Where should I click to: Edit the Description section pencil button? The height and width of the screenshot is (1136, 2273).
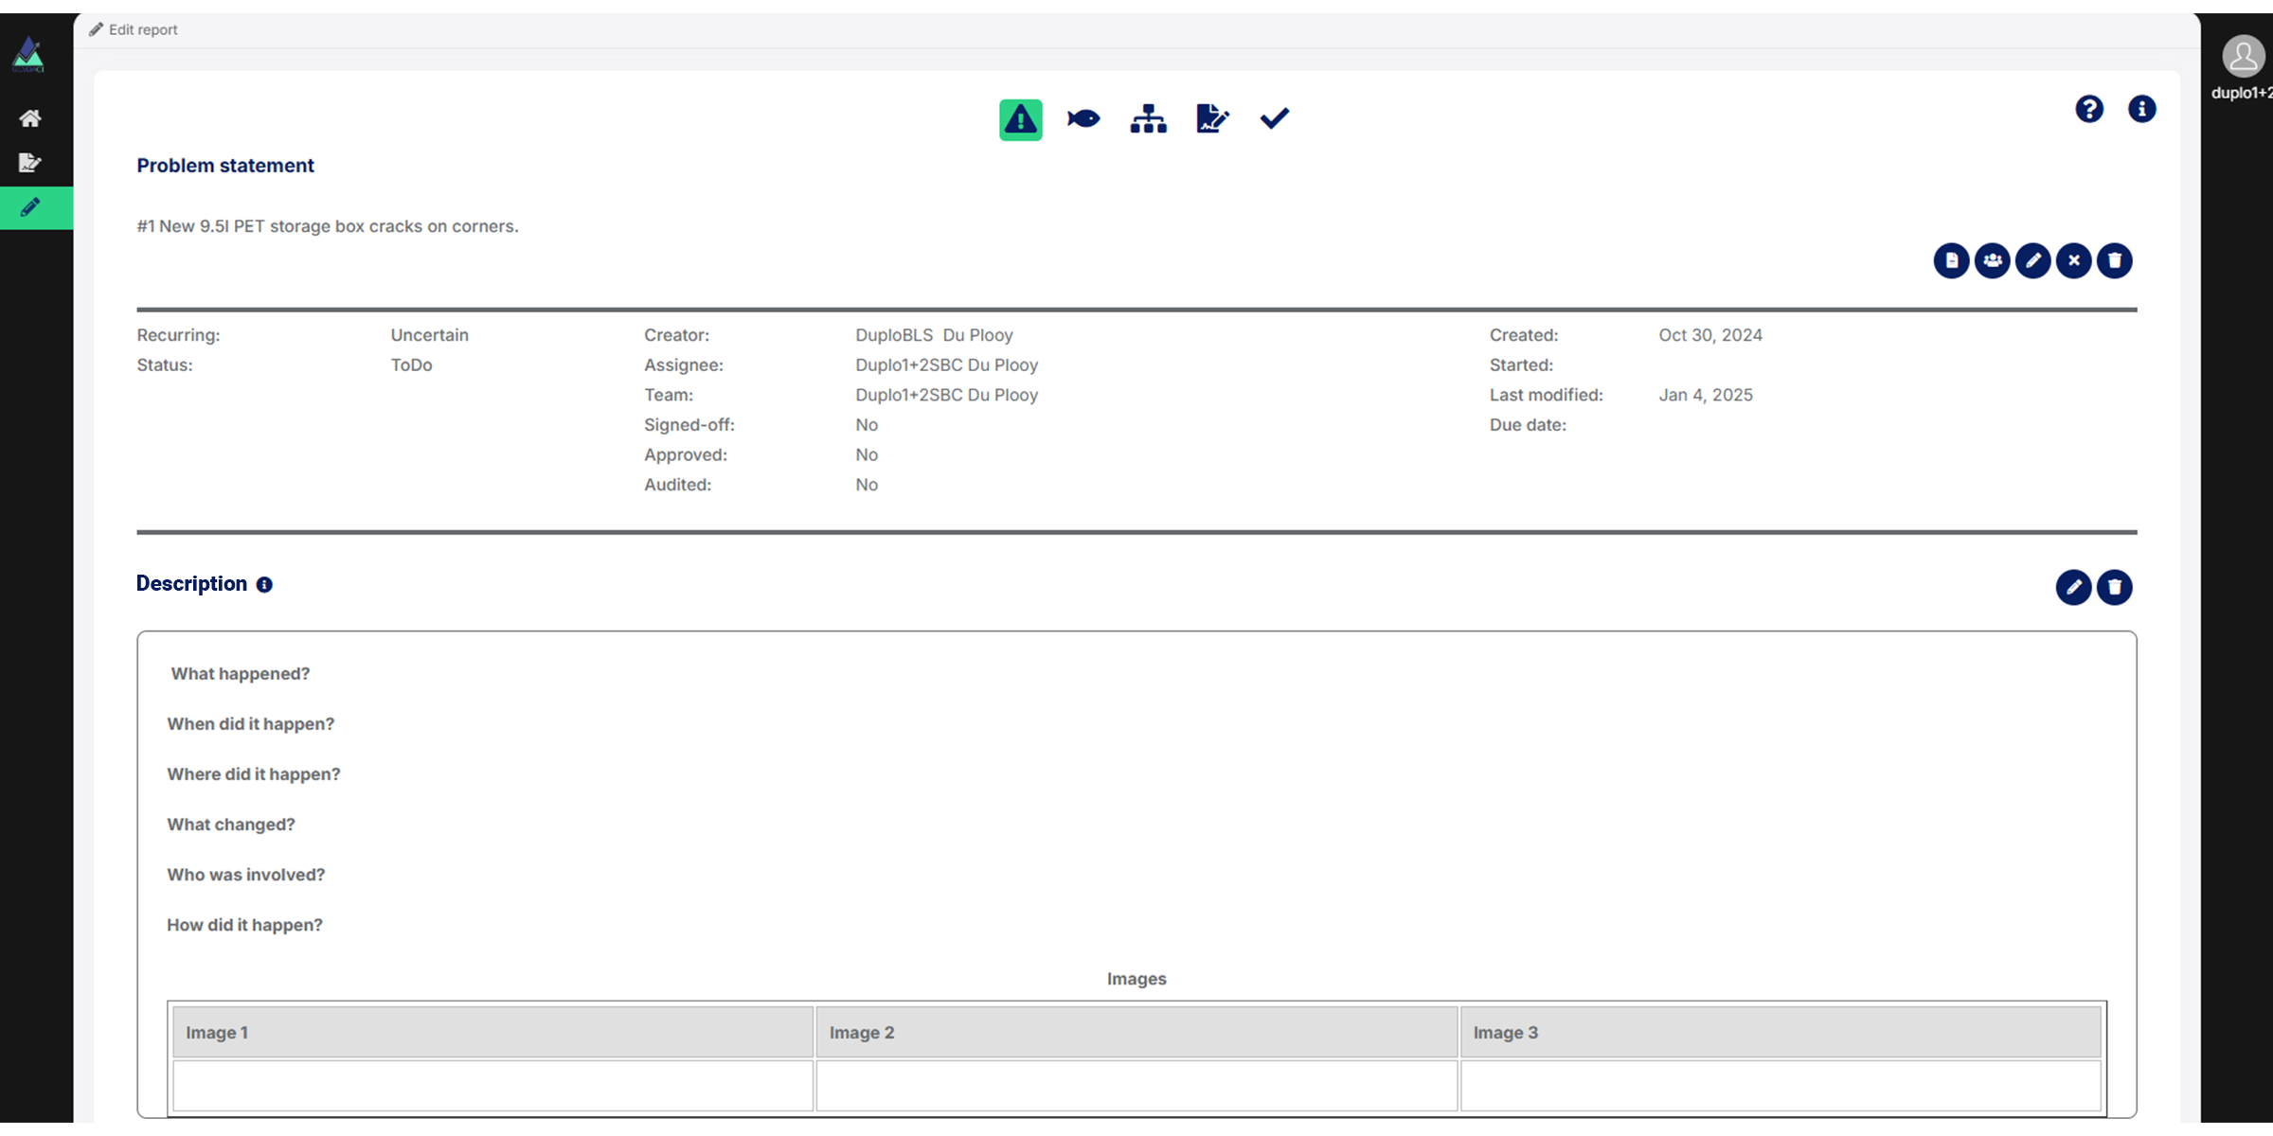[x=2073, y=588]
